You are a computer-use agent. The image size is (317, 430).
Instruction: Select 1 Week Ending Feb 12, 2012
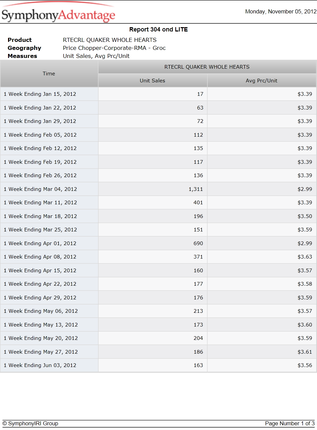point(40,148)
